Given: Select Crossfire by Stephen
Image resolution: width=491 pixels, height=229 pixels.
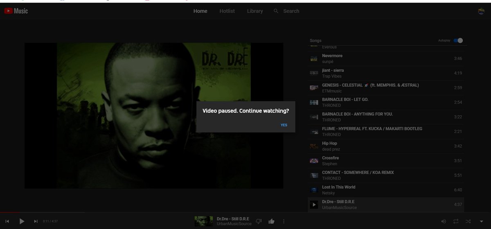Looking at the screenshot, I should click(x=387, y=161).
